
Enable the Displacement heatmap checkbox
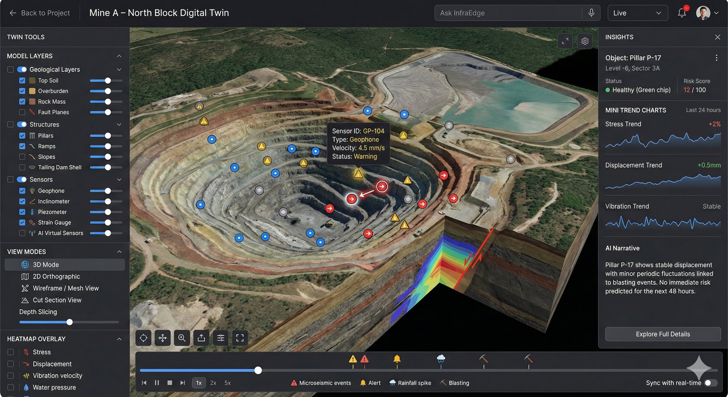[11, 364]
